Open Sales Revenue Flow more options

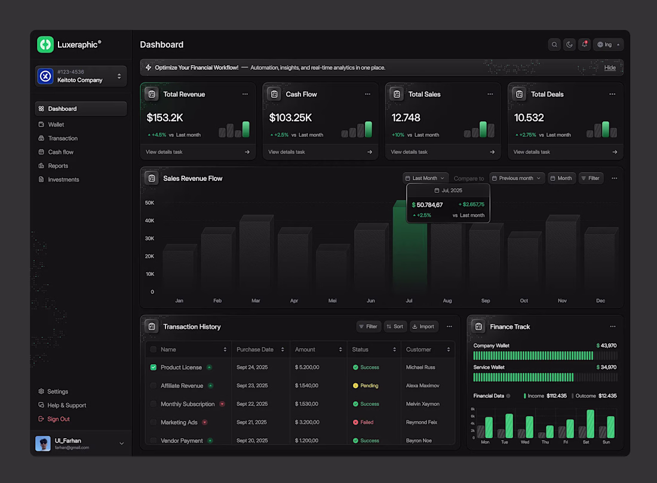(614, 178)
